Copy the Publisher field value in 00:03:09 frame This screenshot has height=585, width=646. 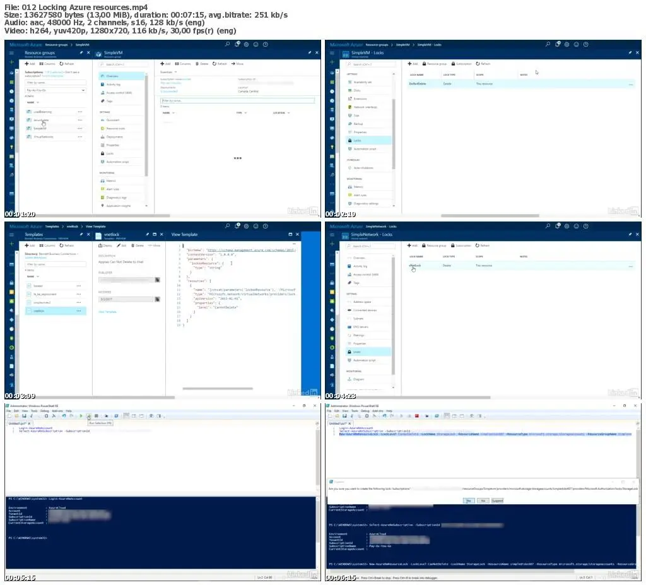tap(157, 280)
